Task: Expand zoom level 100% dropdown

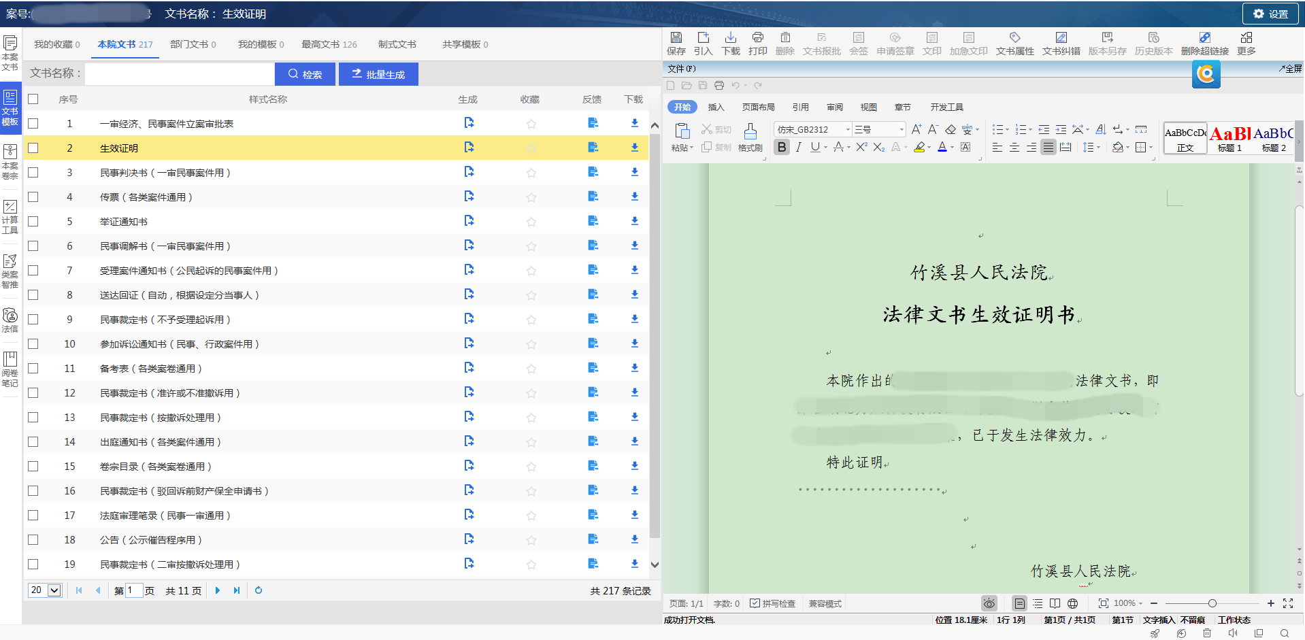Action: tap(1140, 603)
